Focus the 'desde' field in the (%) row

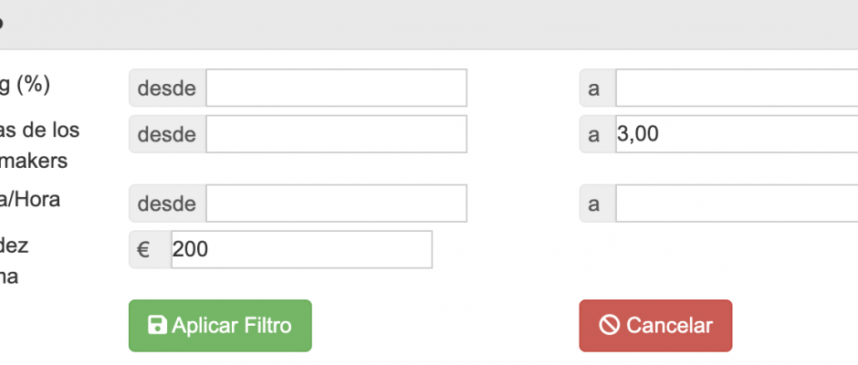coord(336,88)
